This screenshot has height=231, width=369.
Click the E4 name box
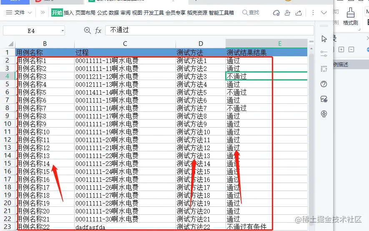coord(31,31)
